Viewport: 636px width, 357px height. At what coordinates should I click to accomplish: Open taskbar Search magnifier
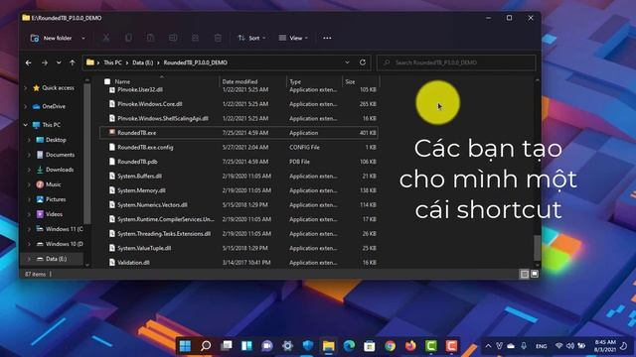(206, 346)
